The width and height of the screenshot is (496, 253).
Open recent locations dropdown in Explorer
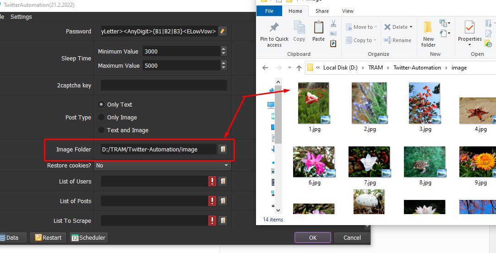289,68
